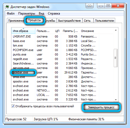
Task: Click the scrollbar up arrow
Action: [116, 30]
